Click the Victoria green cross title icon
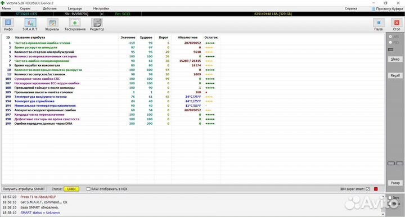The width and height of the screenshot is (405, 217). click(3, 3)
